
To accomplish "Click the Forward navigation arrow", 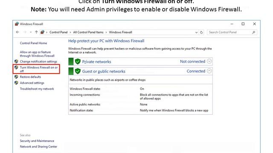I will (x=25, y=32).
